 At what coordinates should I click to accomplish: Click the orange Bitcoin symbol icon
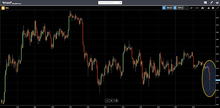point(3,8)
